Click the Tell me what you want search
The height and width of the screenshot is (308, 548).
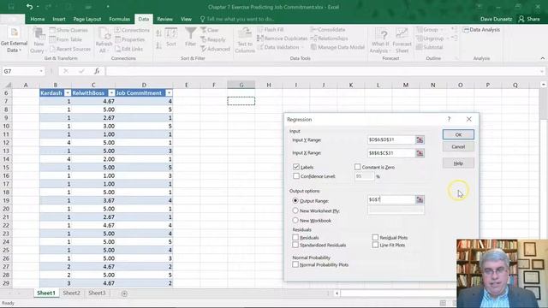click(237, 19)
